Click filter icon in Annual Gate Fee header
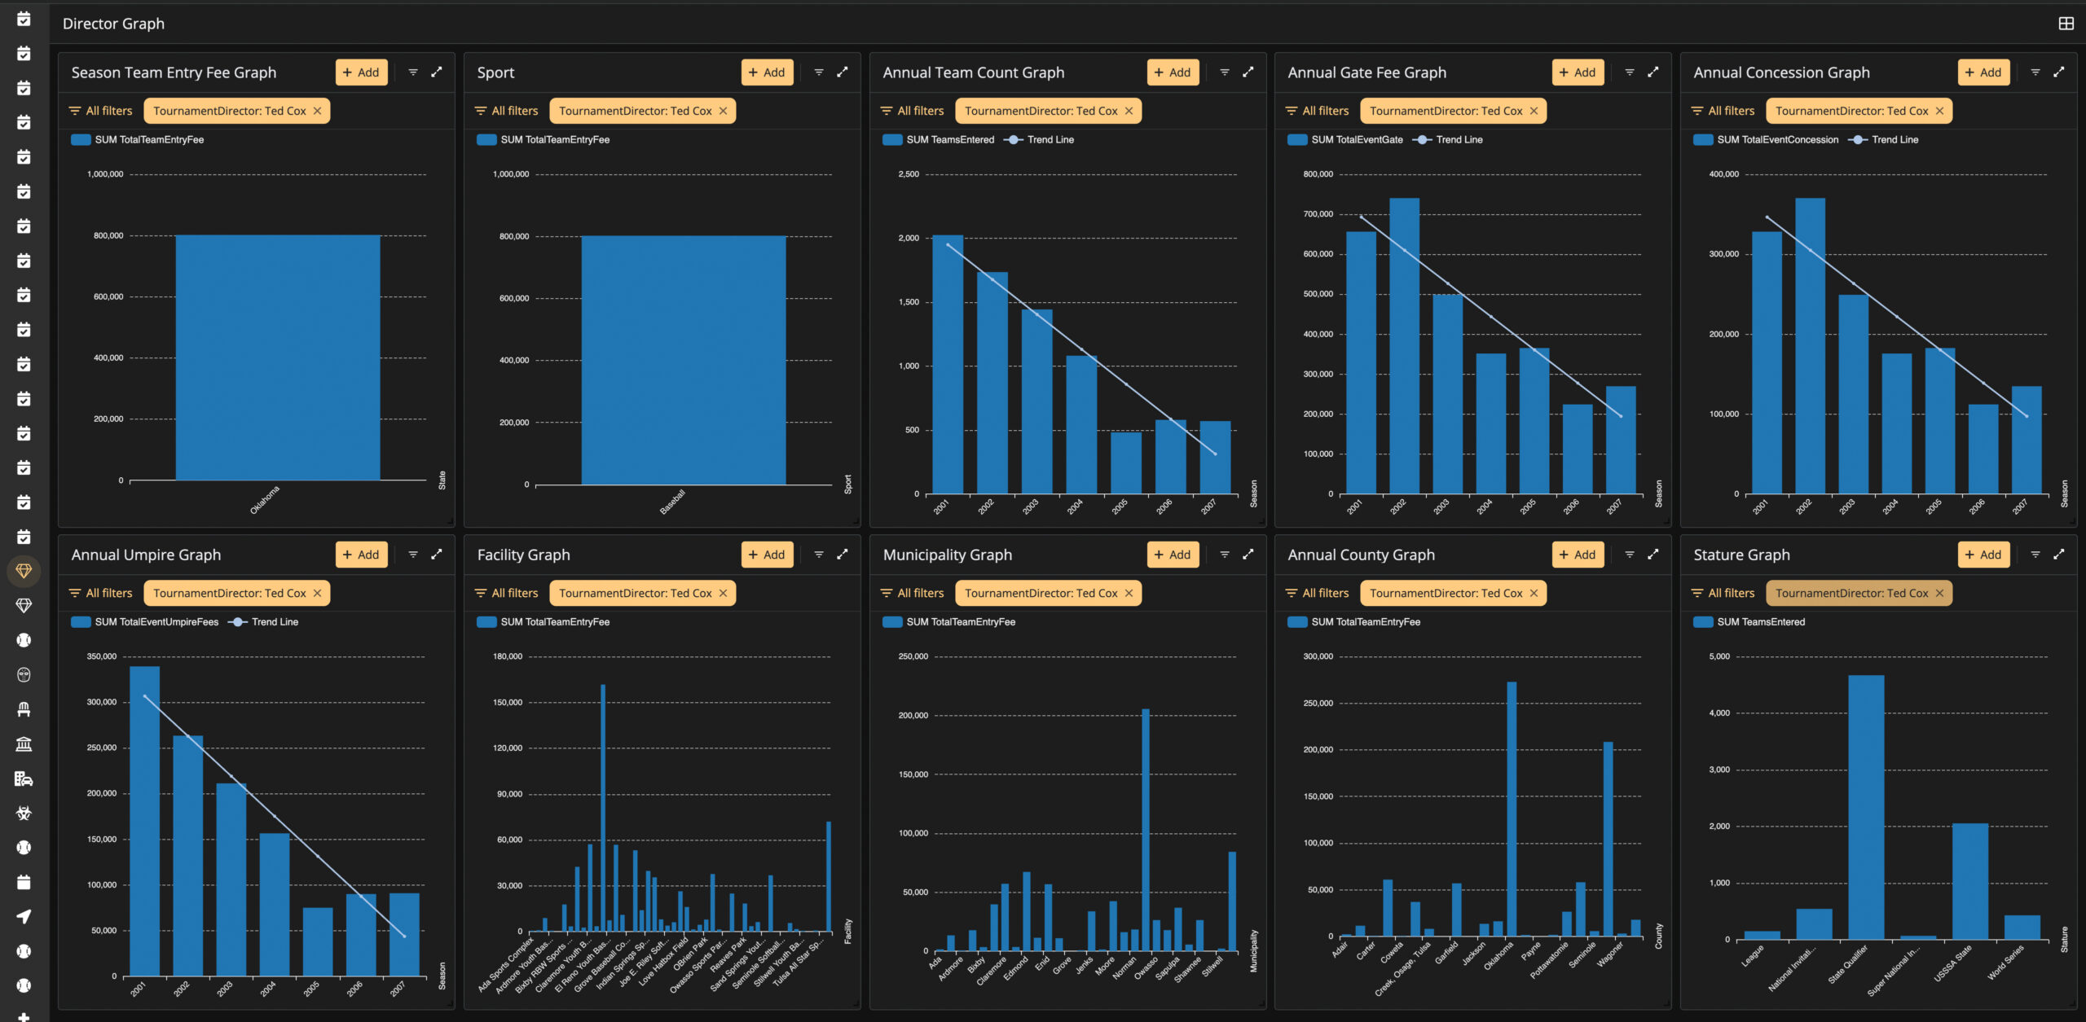This screenshot has width=2086, height=1022. [x=1629, y=72]
